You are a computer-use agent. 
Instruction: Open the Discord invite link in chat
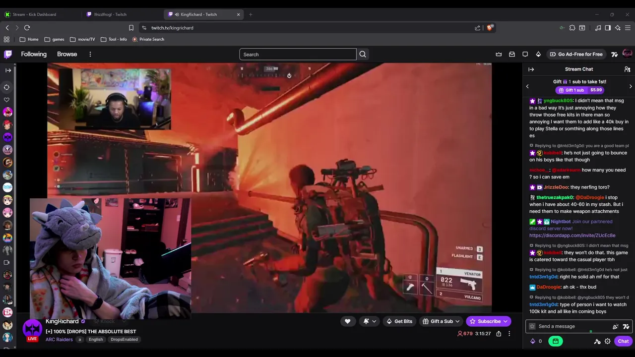tap(572, 236)
